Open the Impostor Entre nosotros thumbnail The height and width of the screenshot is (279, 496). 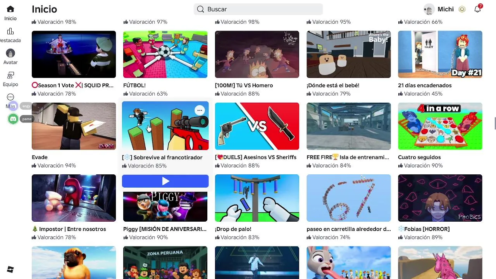point(74,198)
